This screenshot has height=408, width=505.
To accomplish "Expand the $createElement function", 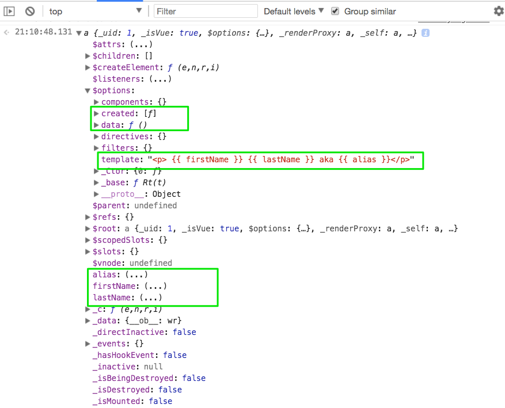I will 88,67.
